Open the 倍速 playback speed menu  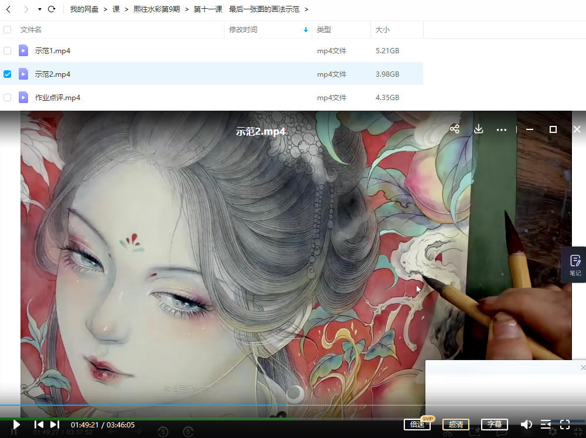click(417, 425)
